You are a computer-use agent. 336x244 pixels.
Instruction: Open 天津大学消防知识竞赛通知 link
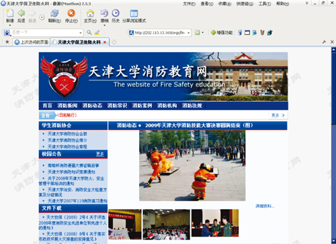click(71, 172)
